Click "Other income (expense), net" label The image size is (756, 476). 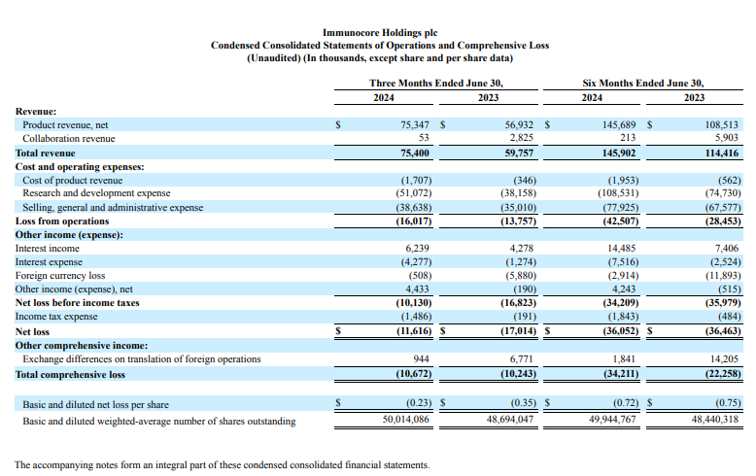pos(74,289)
